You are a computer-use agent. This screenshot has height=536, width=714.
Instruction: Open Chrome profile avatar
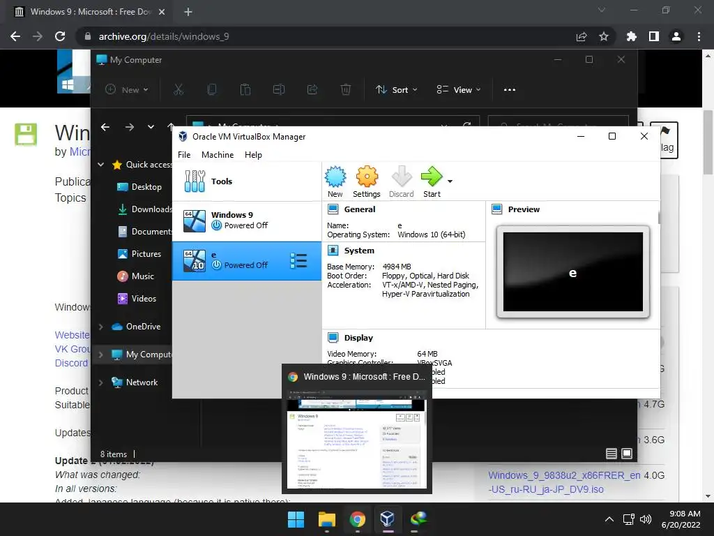click(x=676, y=36)
